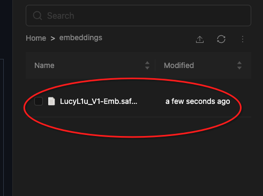Open the LucyL1u_V1-Emb.saf... file name
Viewport: 263px width, 196px height.
[99, 101]
